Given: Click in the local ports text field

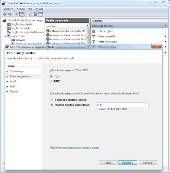Looking at the screenshot, I should [x=122, y=105].
